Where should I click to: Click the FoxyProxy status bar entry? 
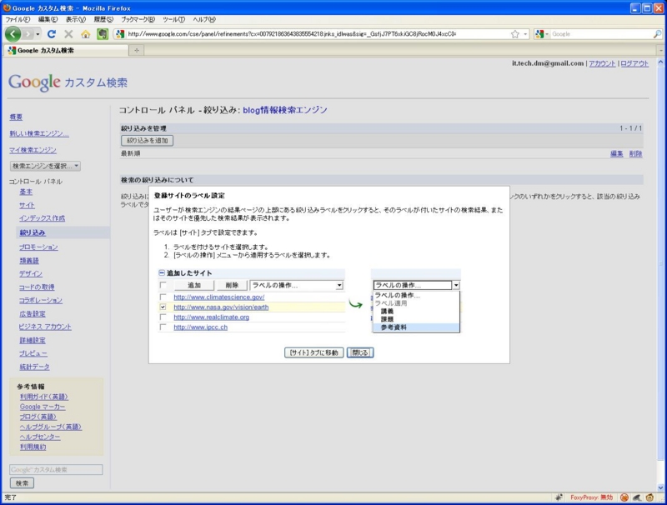pos(591,497)
